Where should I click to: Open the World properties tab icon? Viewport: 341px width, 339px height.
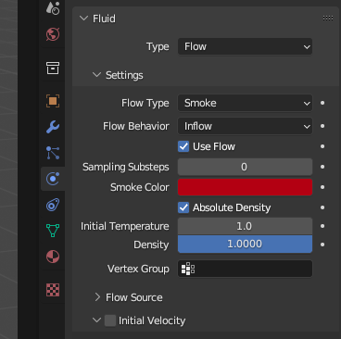pos(53,34)
